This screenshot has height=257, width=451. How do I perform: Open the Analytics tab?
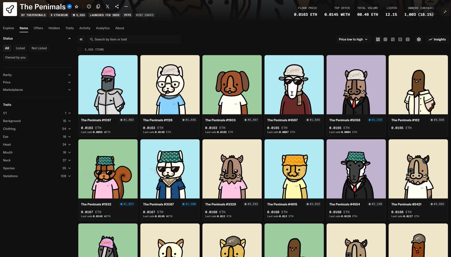tap(103, 28)
